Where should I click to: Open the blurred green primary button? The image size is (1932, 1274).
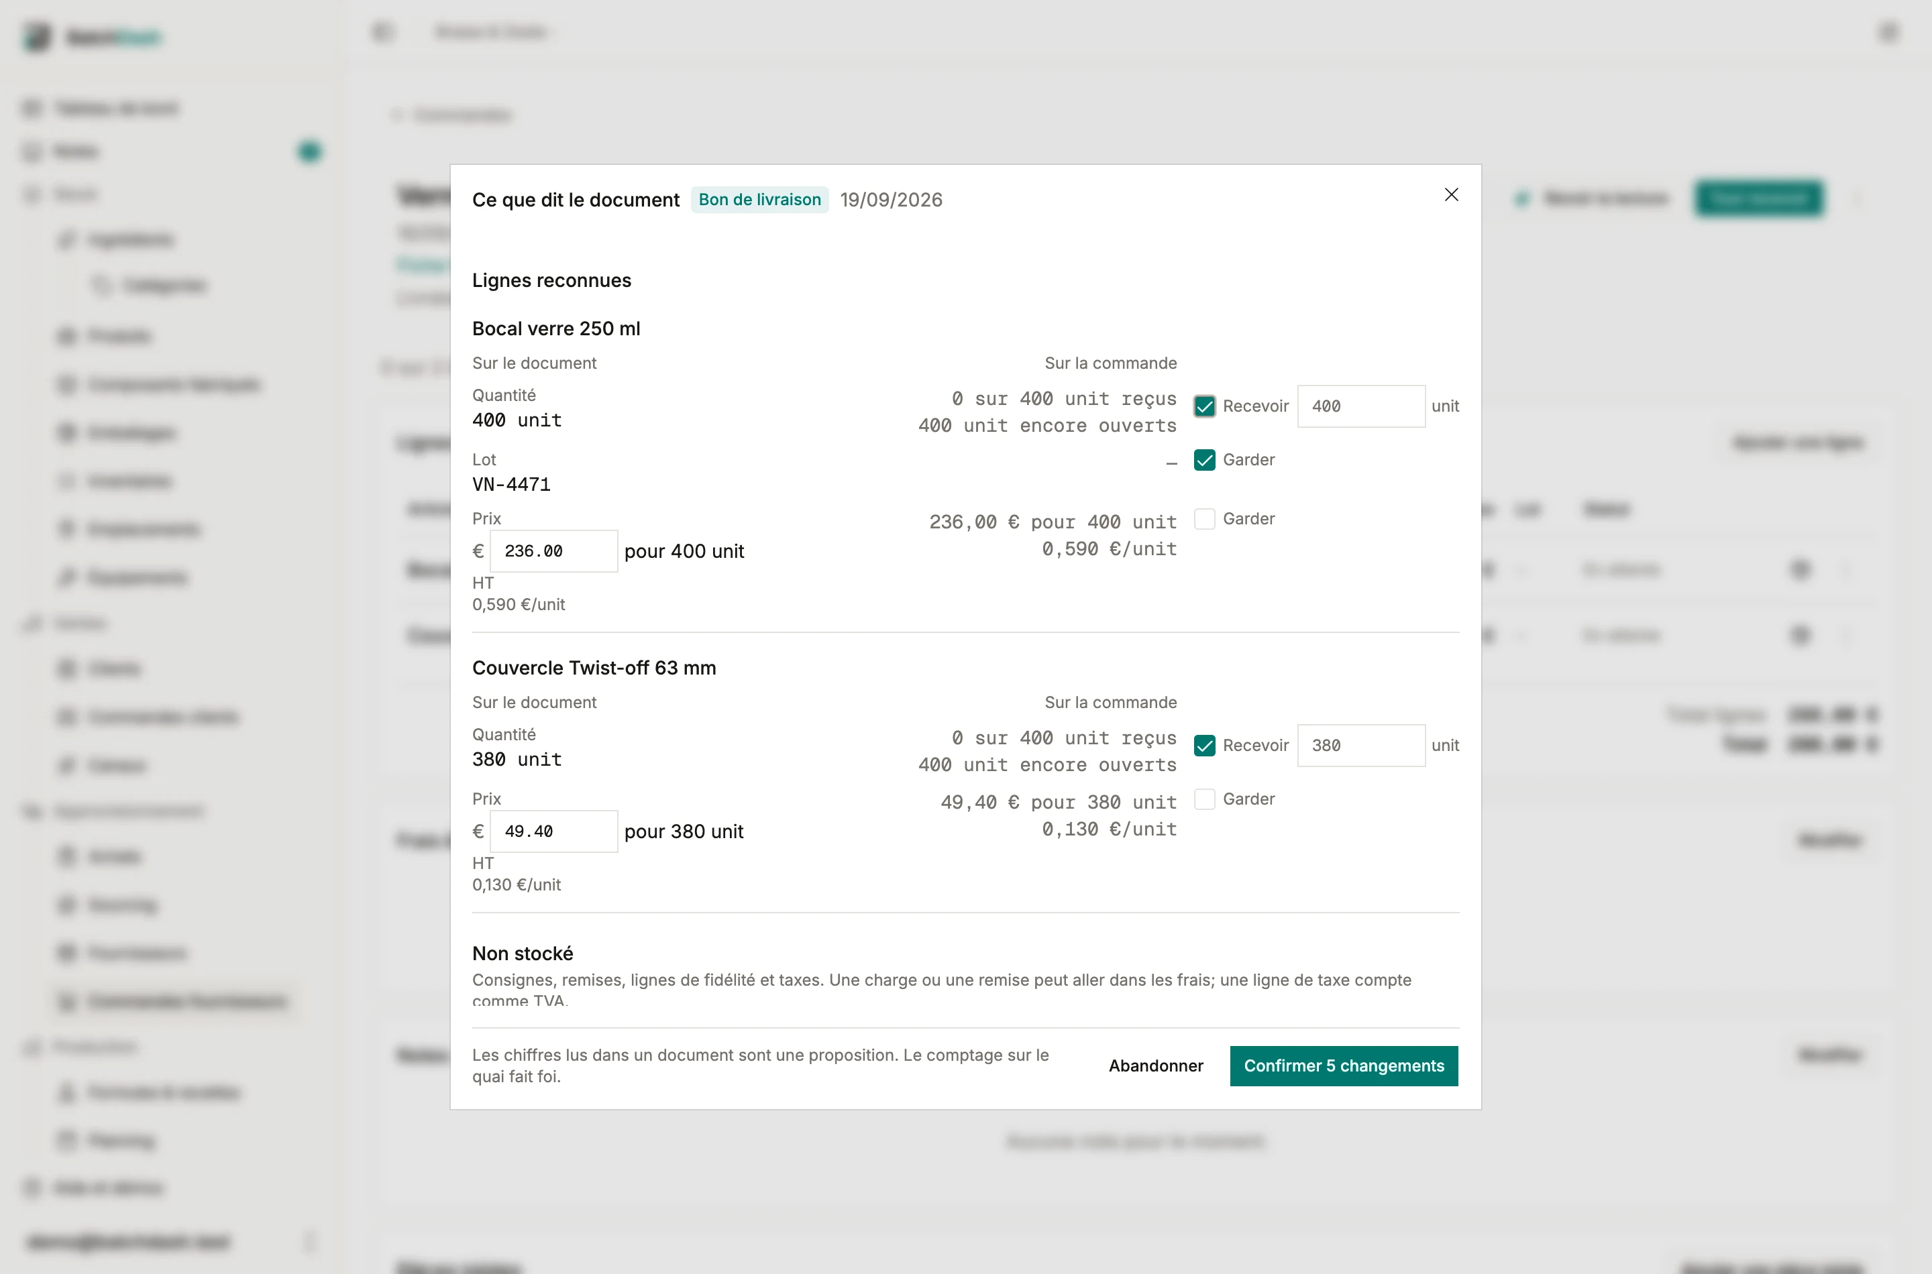1759,198
